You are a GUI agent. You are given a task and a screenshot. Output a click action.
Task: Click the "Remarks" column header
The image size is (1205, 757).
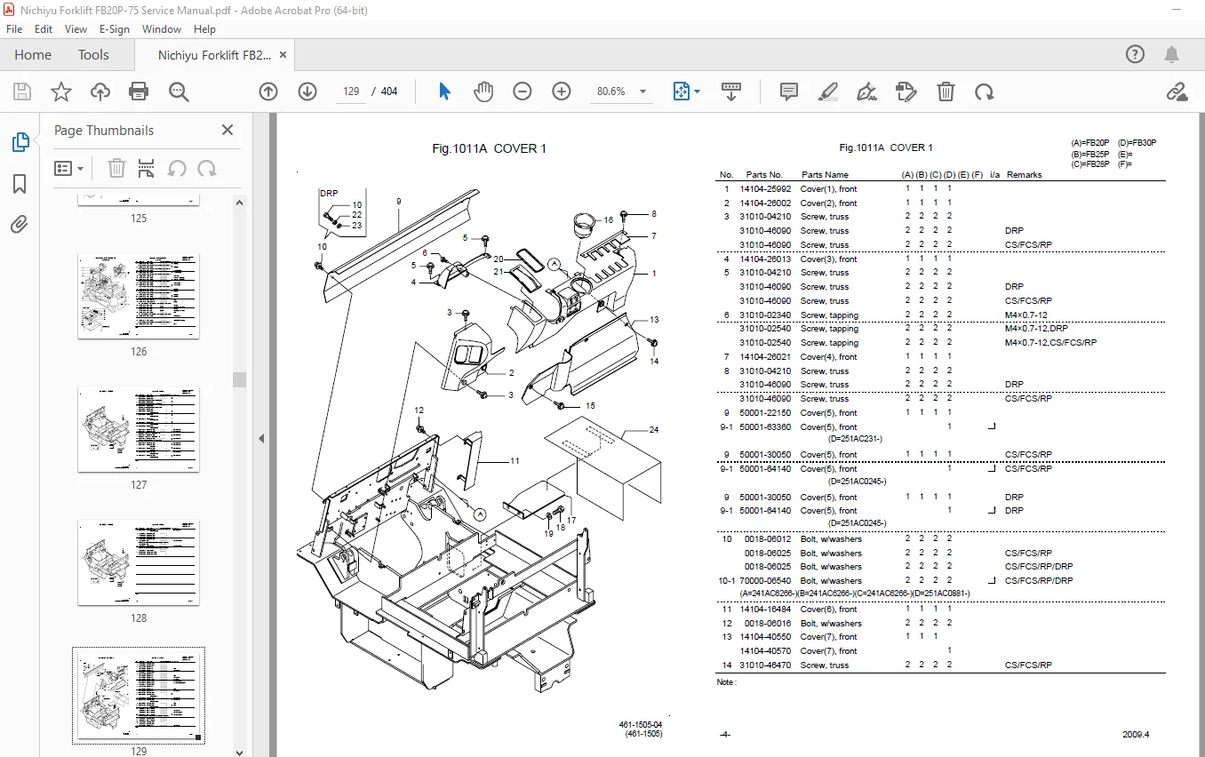(1024, 175)
